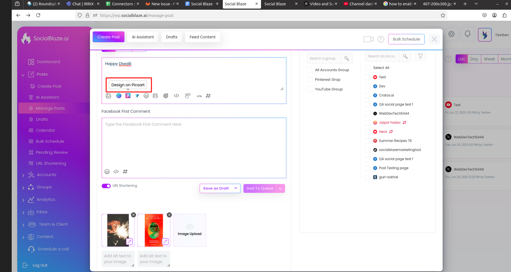Click the target audience icon in editor toolbar

(166, 96)
